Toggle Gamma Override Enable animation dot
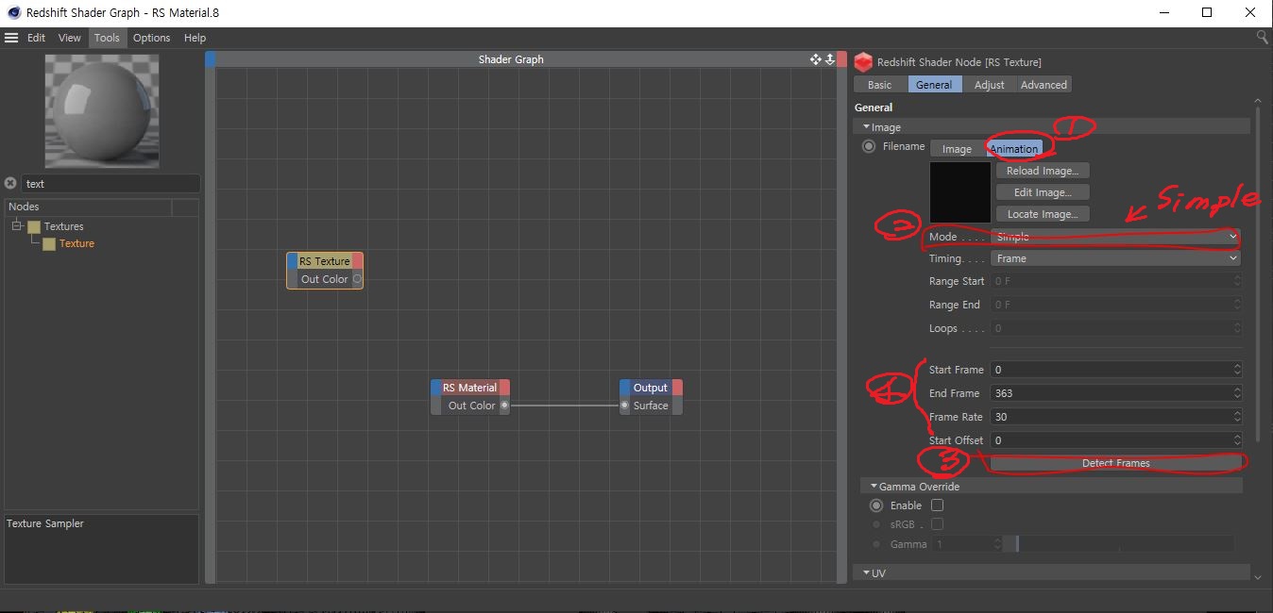The width and height of the screenshot is (1273, 613). (876, 505)
